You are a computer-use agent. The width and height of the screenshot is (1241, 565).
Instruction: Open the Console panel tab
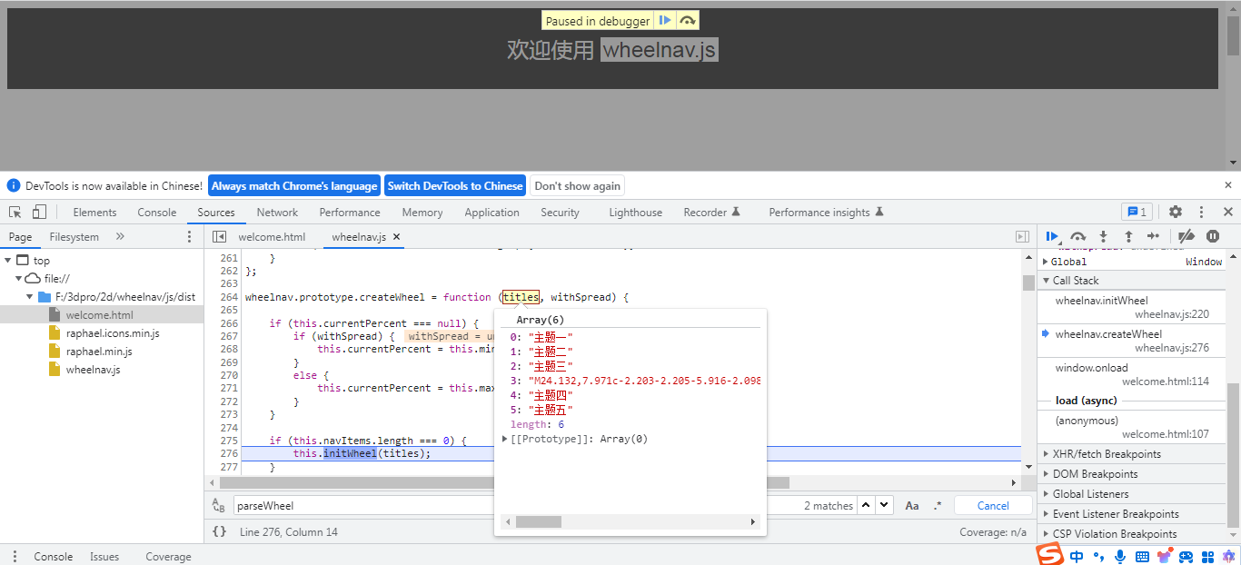coord(157,213)
